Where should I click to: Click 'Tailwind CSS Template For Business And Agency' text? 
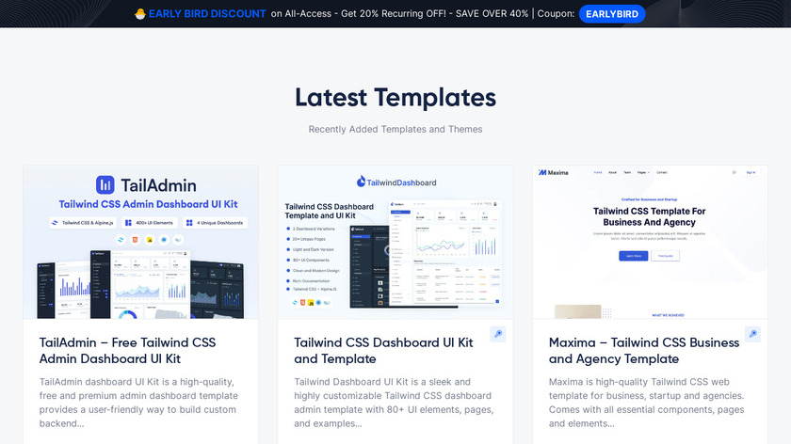point(649,216)
